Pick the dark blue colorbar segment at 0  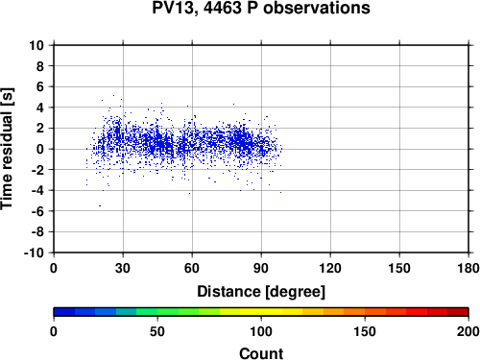click(64, 312)
